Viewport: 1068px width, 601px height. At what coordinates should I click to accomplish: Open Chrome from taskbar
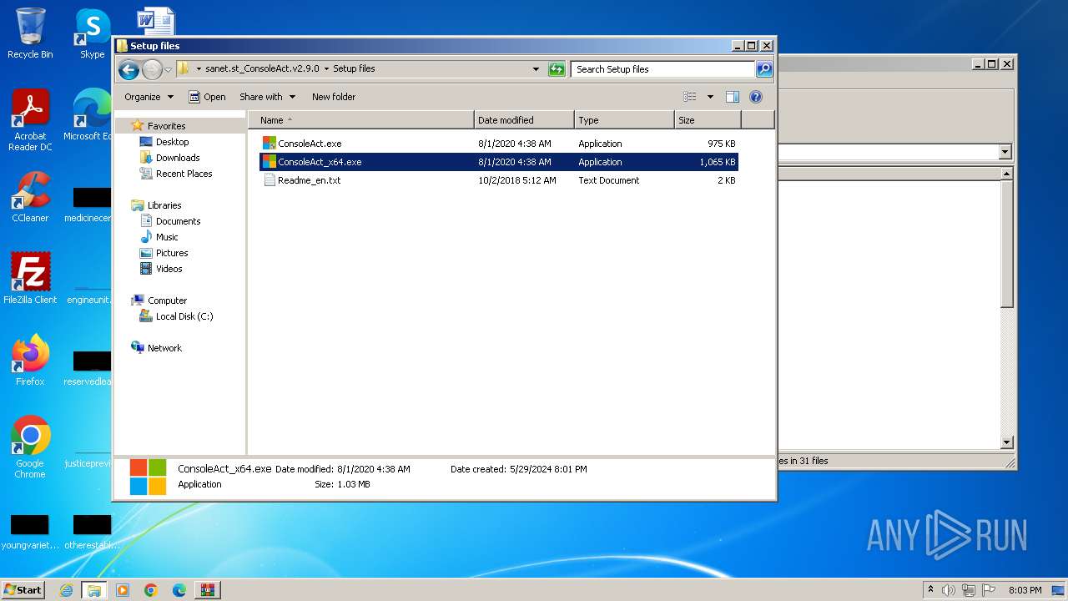click(151, 590)
